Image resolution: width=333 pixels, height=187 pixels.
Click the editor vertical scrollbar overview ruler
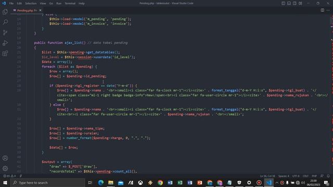tap(331, 94)
